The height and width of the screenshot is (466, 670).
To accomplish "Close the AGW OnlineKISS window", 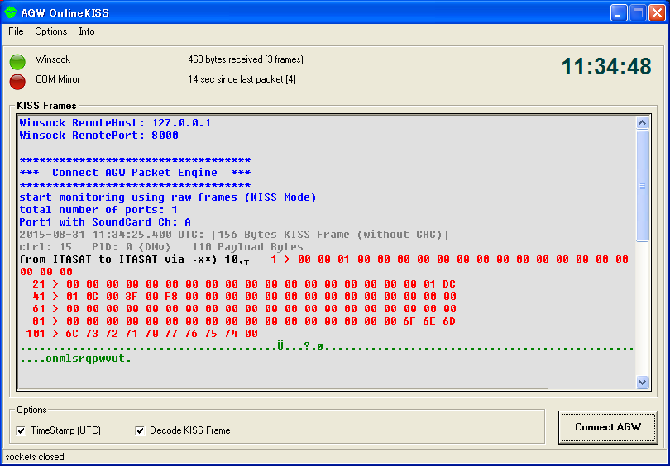I will click(x=656, y=13).
